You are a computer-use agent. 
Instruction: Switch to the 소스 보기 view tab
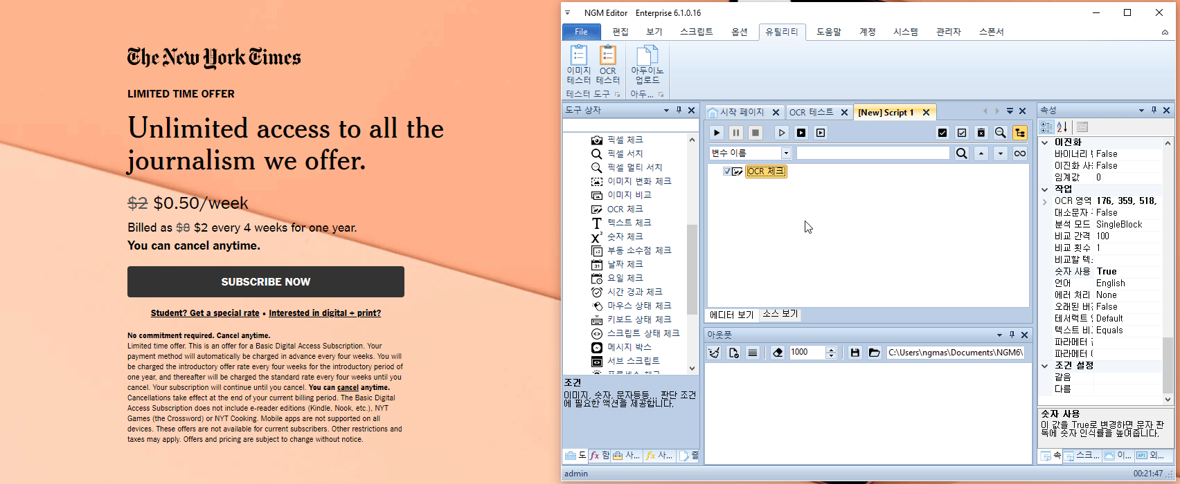[x=780, y=314]
